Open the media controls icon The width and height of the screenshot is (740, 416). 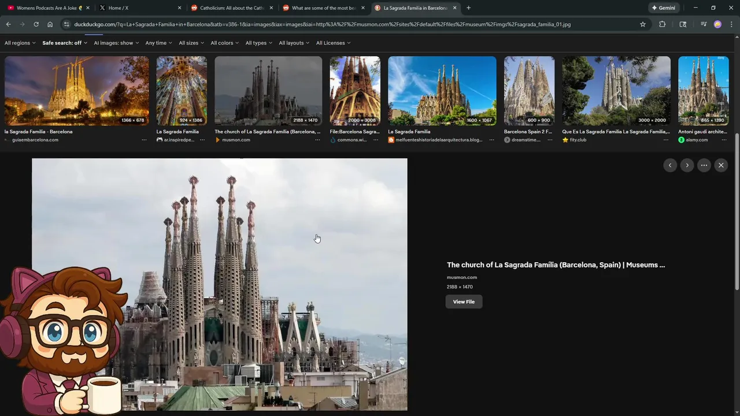pos(704,24)
